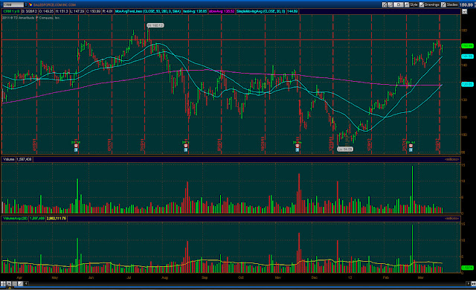Click the D daily timeframe button
The width and height of the screenshot is (476, 290).
pyautogui.click(x=399, y=4)
